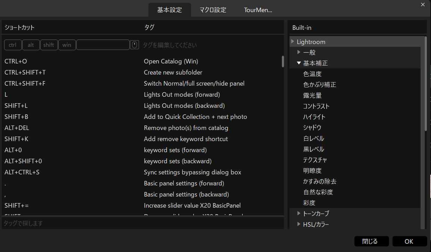Close the settings window with X
The width and height of the screenshot is (431, 252).
pyautogui.click(x=423, y=5)
